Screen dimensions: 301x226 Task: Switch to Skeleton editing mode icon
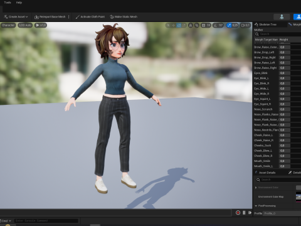pyautogui.click(x=282, y=17)
